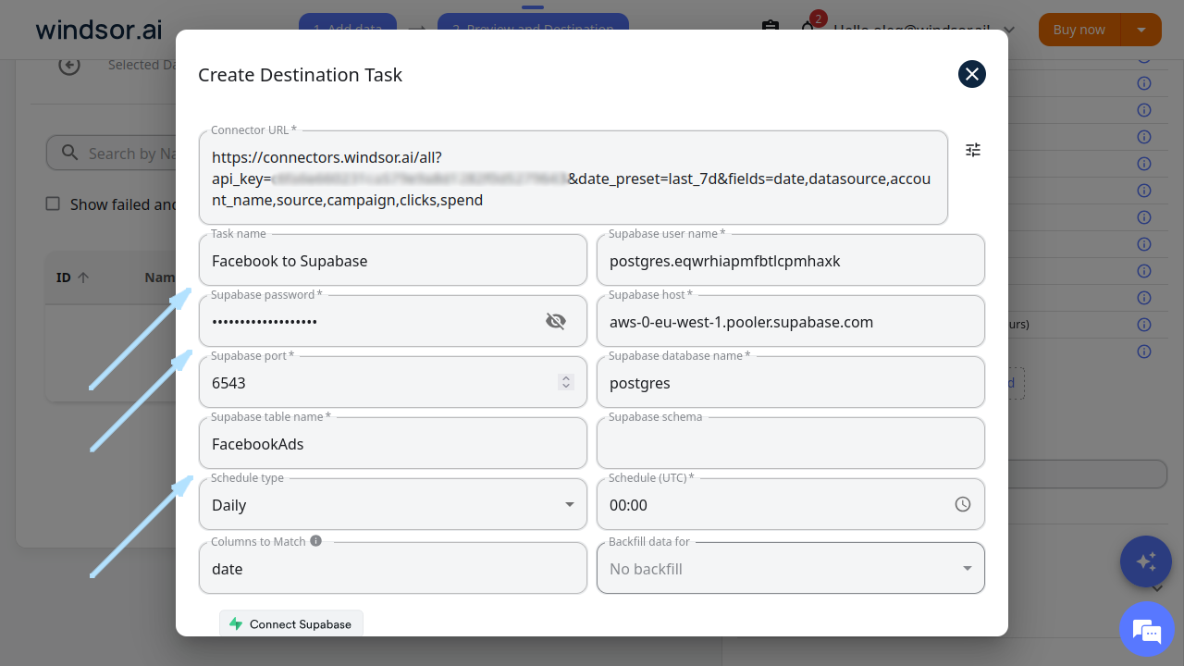Expand the Buy now dropdown arrow
The image size is (1184, 666).
[1141, 30]
